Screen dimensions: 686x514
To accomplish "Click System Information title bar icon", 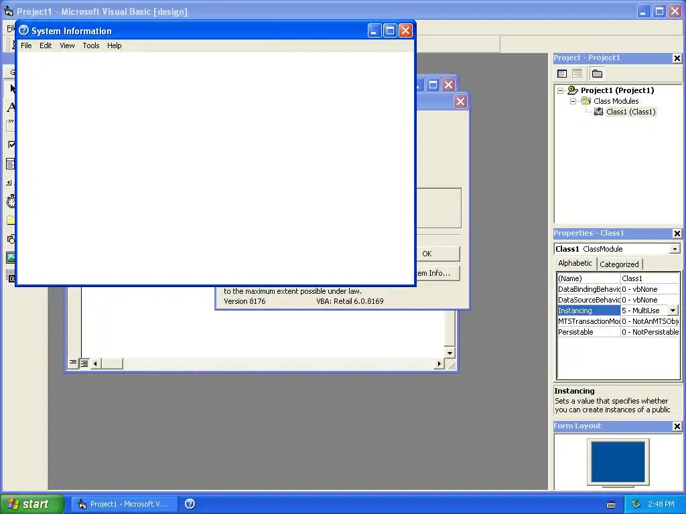I will pos(24,31).
